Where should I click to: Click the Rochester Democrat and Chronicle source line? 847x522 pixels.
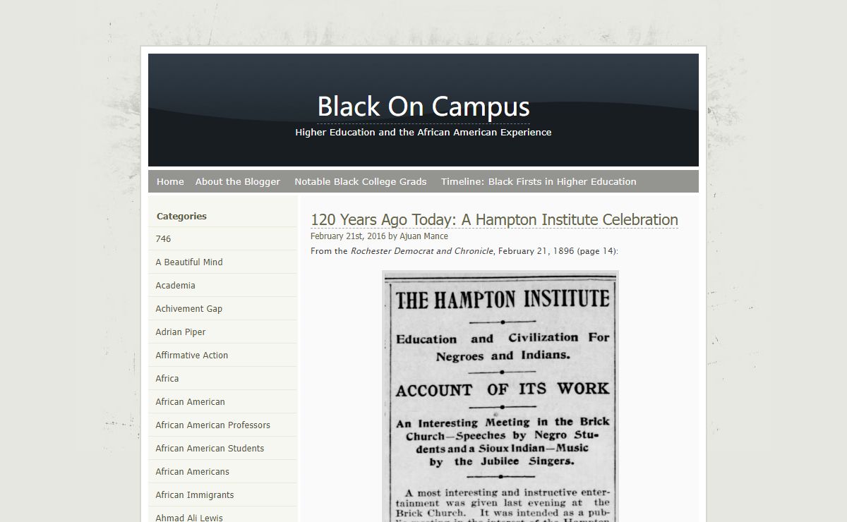[464, 251]
